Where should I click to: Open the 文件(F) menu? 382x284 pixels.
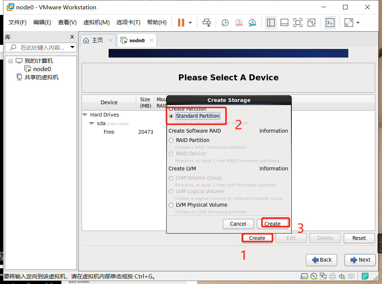tap(18, 22)
